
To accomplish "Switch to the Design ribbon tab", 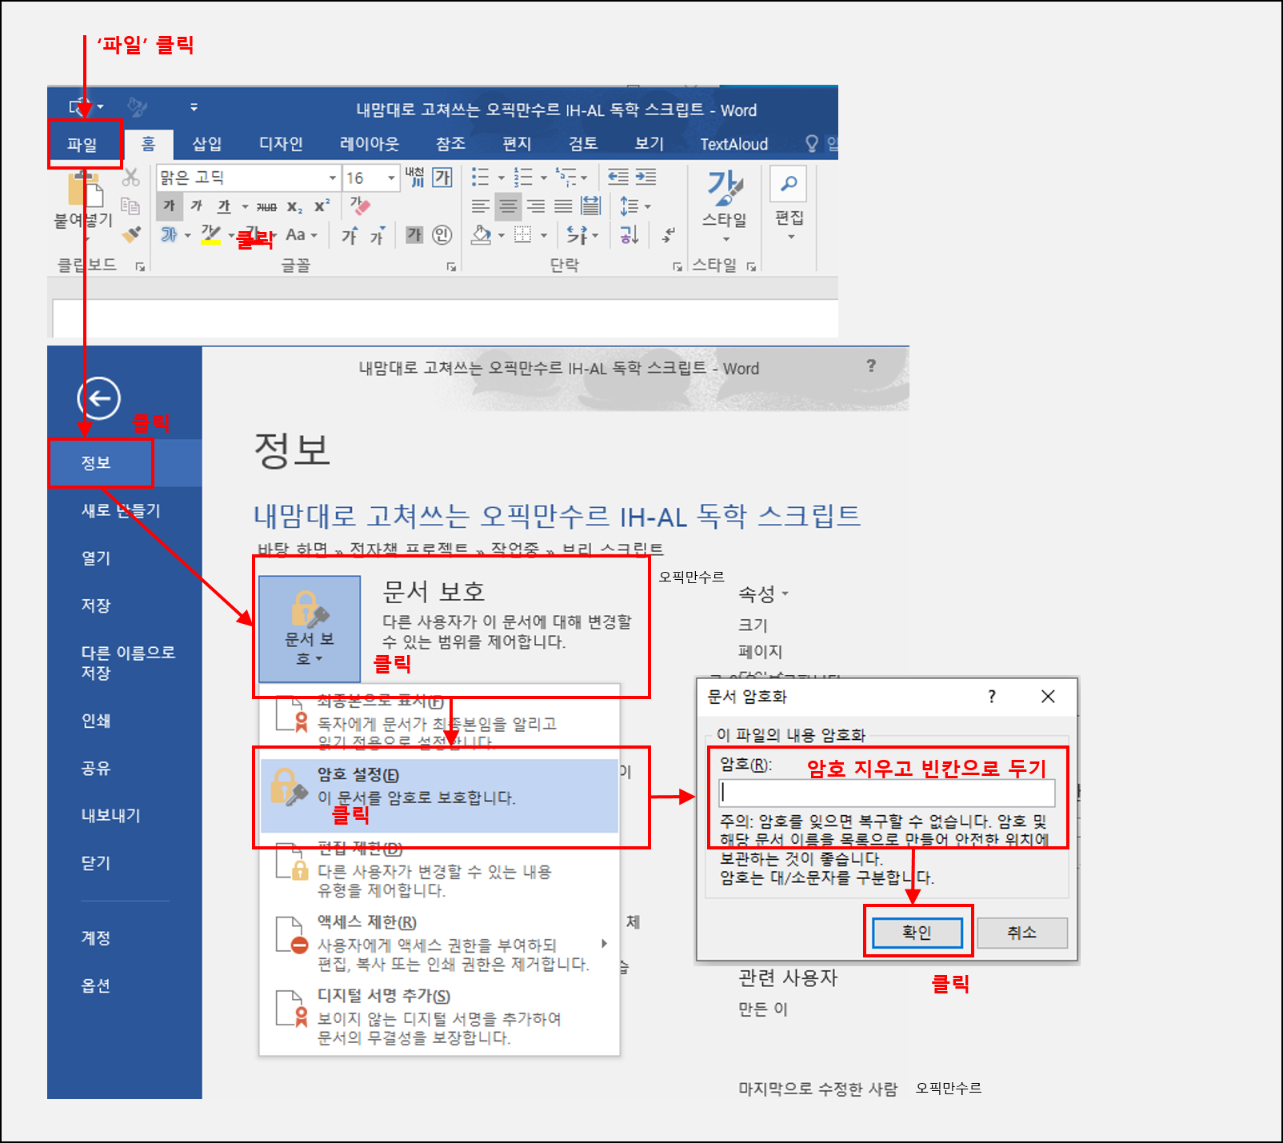I will point(281,144).
